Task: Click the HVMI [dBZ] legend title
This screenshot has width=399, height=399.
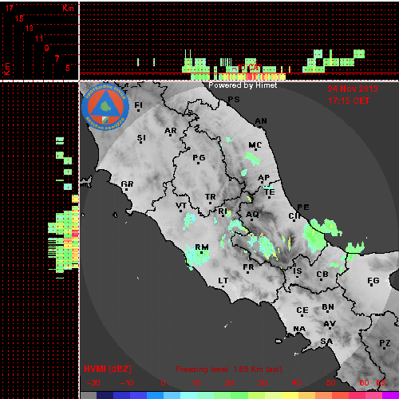Action: coord(108,369)
